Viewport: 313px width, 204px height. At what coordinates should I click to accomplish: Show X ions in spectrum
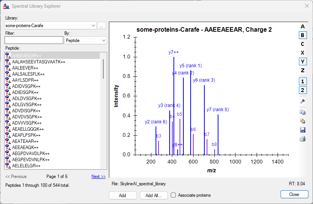[303, 53]
